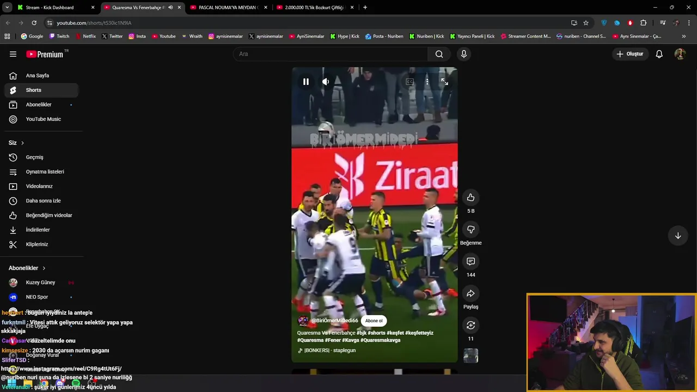Image resolution: width=697 pixels, height=392 pixels.
Task: Open NEO Spor subscription channel
Action: tap(41, 297)
